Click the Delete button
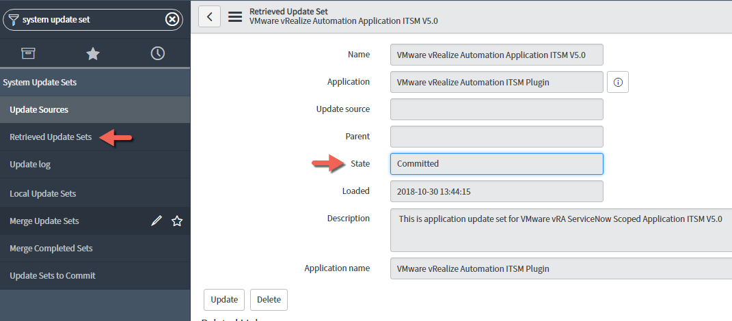This screenshot has width=732, height=321. click(269, 300)
